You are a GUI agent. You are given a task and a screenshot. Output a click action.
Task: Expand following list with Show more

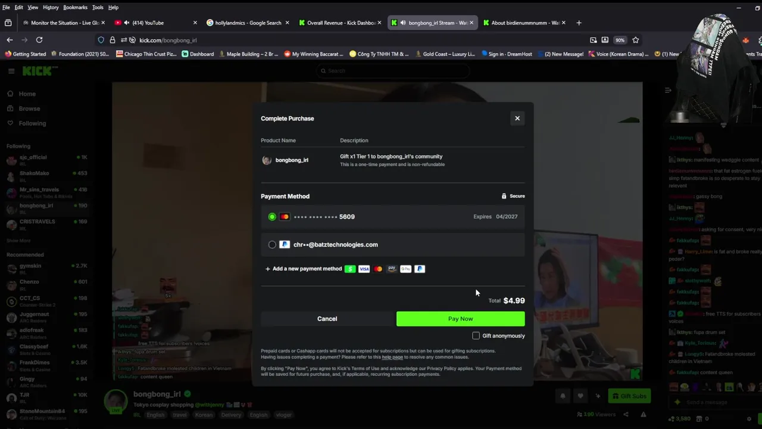point(18,241)
